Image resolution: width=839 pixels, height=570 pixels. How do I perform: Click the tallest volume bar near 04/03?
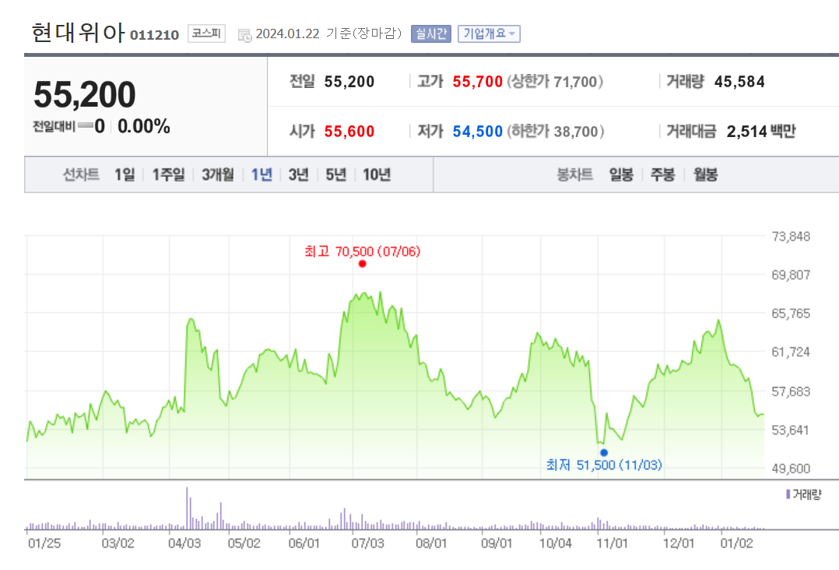tap(187, 508)
